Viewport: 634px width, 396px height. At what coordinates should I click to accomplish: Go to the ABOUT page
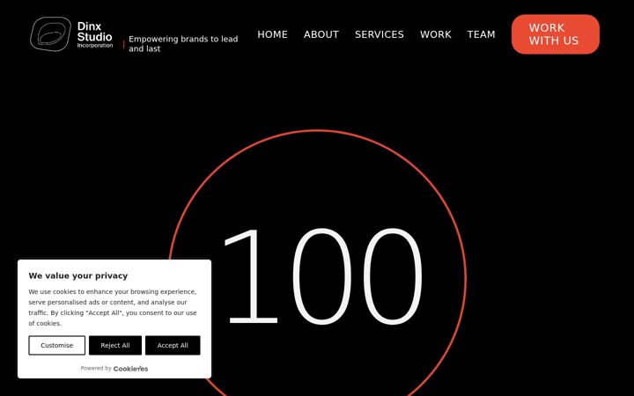[321, 34]
